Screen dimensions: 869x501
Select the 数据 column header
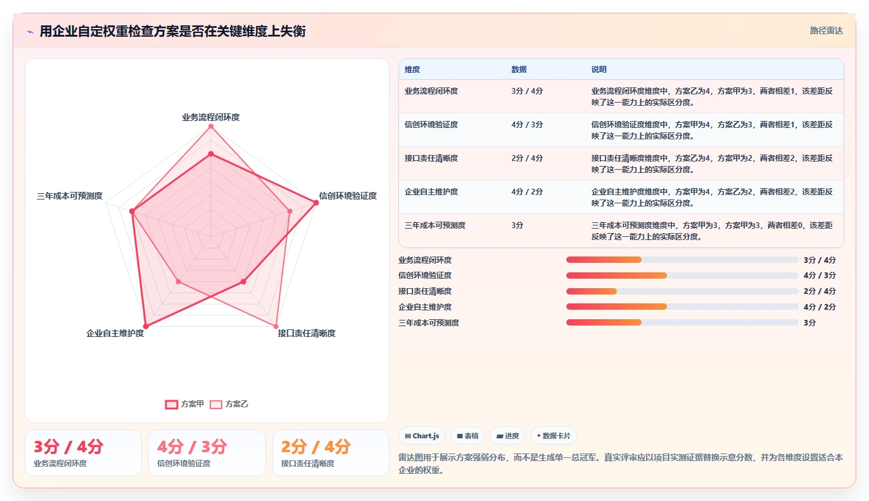point(519,70)
